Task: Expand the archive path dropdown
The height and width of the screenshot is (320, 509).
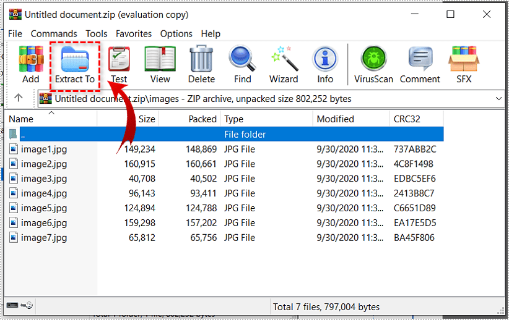Action: tap(499, 98)
